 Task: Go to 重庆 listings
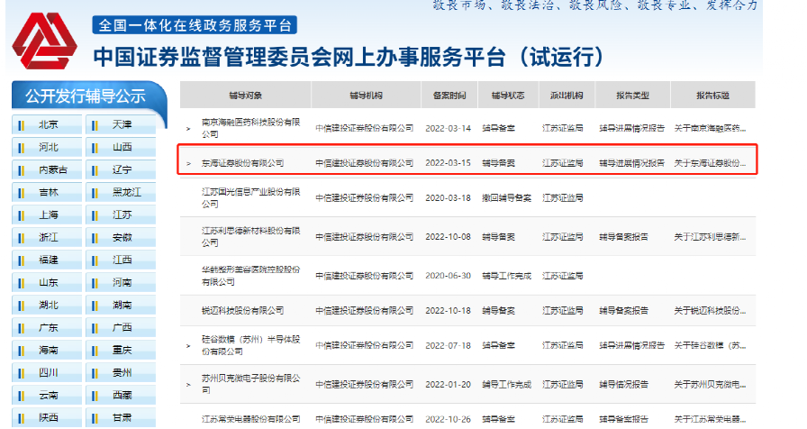click(x=121, y=351)
